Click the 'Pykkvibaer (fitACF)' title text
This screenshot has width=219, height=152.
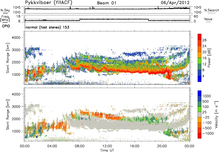coord(48,3)
